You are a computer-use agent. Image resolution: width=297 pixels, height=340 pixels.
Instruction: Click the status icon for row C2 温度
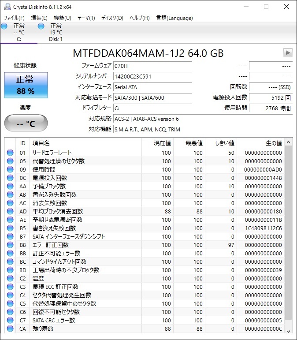pyautogui.click(x=10, y=278)
